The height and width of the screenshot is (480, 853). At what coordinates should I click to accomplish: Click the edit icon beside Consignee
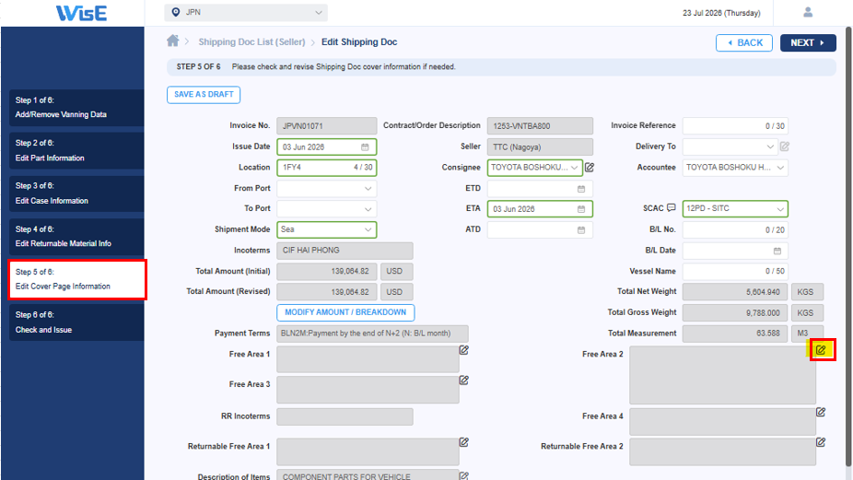590,168
